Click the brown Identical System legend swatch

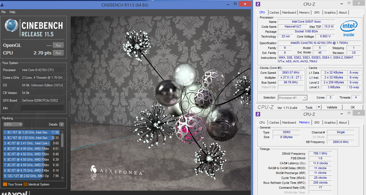[25, 184]
